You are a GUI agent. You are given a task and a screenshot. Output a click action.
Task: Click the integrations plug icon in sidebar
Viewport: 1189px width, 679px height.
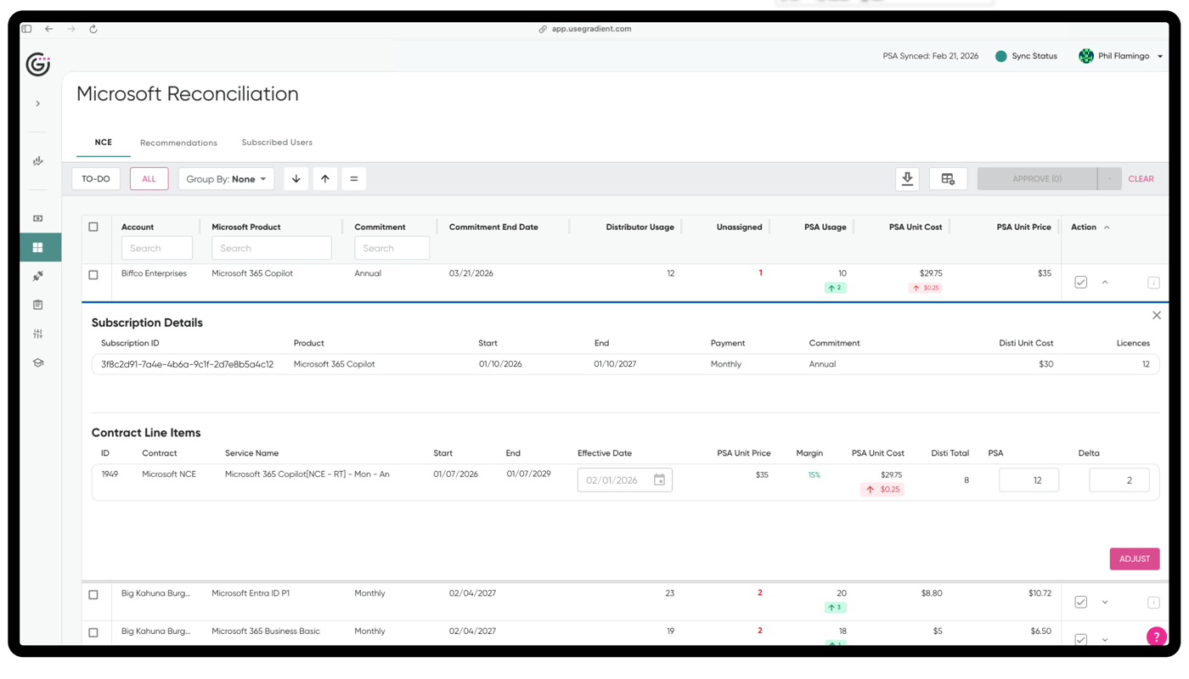tap(37, 275)
